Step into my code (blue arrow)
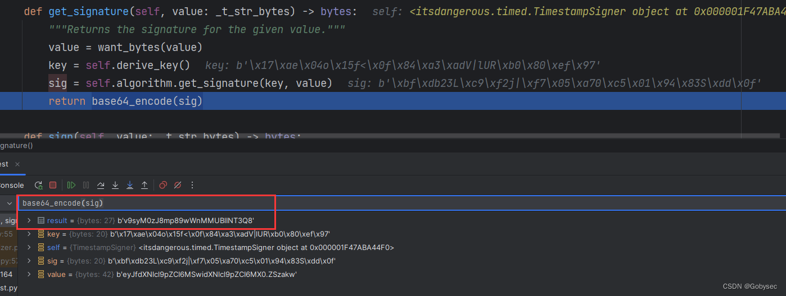The width and height of the screenshot is (786, 296). click(x=130, y=185)
